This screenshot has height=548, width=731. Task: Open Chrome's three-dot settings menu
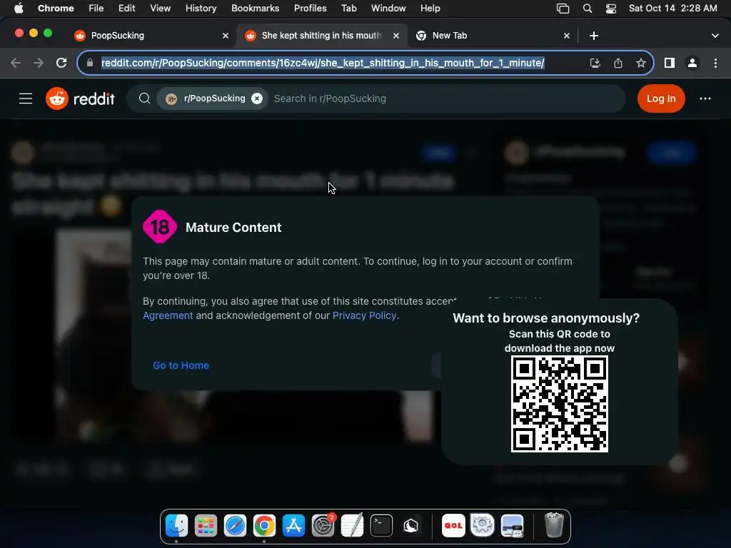coord(715,63)
